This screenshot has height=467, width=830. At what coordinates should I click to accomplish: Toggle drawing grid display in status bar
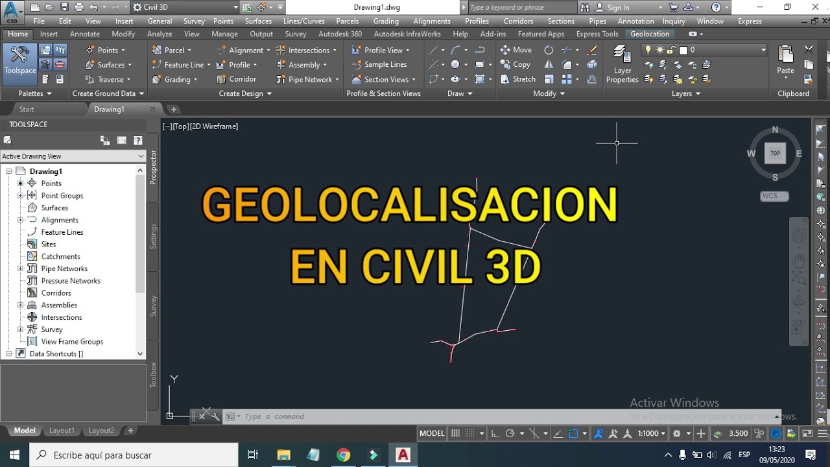pyautogui.click(x=455, y=433)
